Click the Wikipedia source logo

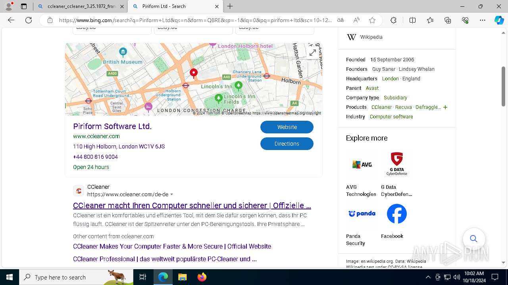(x=352, y=37)
